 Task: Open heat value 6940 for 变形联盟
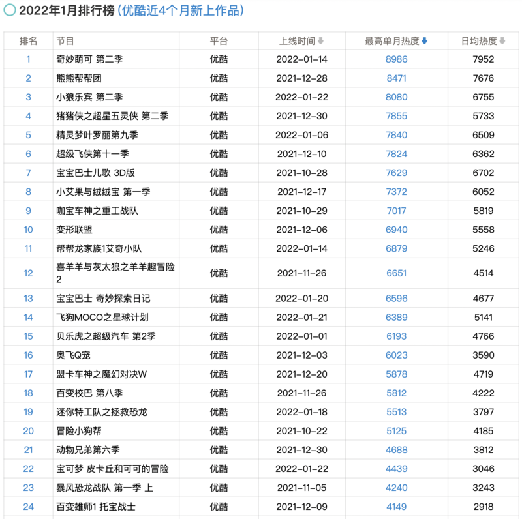tap(397, 230)
